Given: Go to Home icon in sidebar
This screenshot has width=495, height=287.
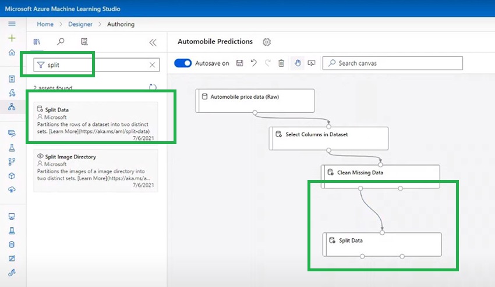Looking at the screenshot, I should [x=12, y=52].
